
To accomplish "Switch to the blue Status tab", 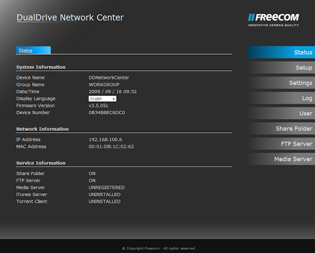I will [33, 50].
